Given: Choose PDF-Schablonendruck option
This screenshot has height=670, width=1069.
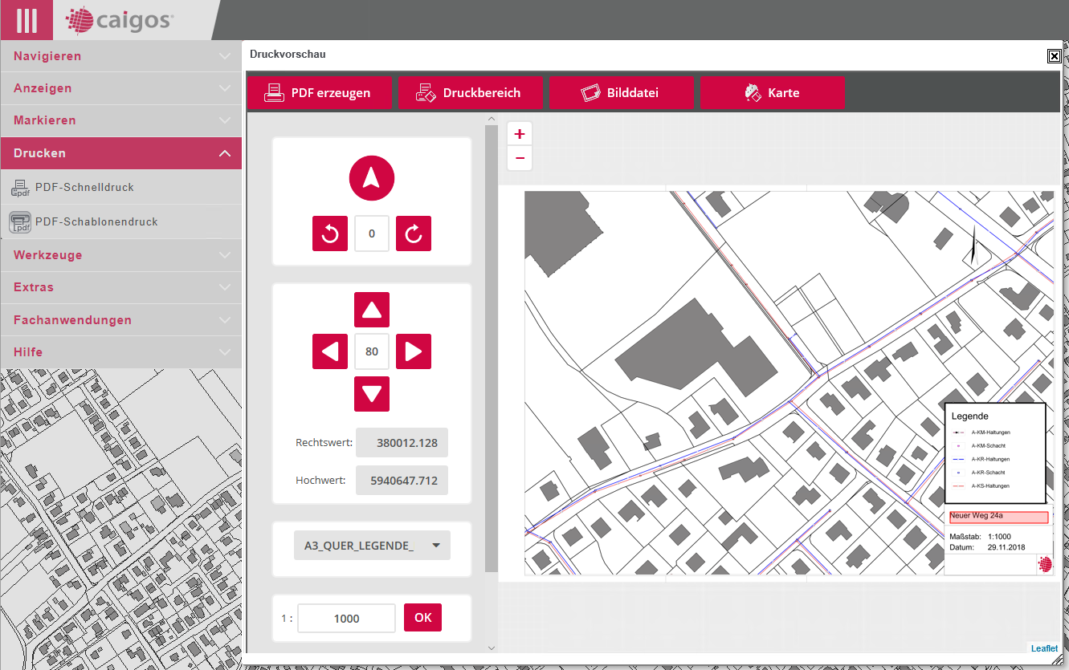Looking at the screenshot, I should coord(96,222).
